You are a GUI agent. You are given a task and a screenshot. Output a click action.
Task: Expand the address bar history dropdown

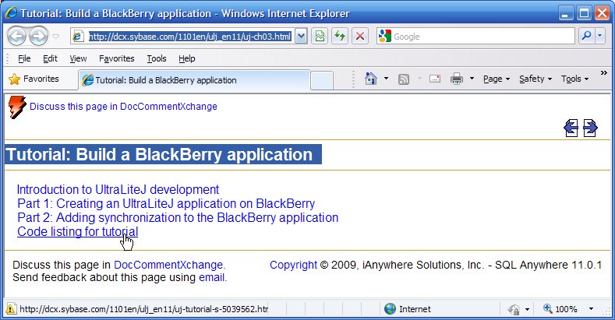tap(301, 37)
